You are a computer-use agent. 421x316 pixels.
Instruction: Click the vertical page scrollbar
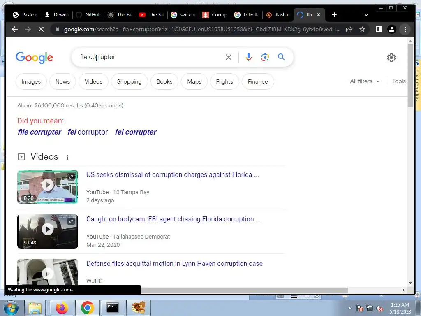coord(410,76)
